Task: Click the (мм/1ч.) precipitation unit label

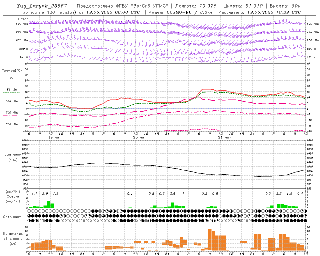Action: coord(13,201)
